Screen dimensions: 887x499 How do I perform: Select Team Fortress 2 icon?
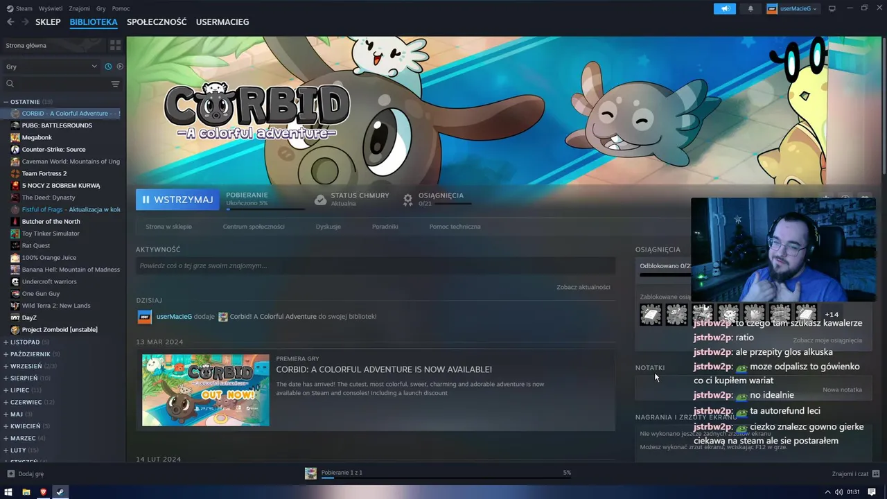[x=15, y=173]
